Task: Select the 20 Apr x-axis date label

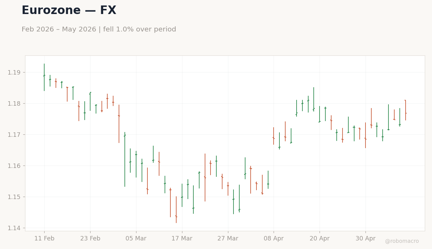Action: click(320, 239)
